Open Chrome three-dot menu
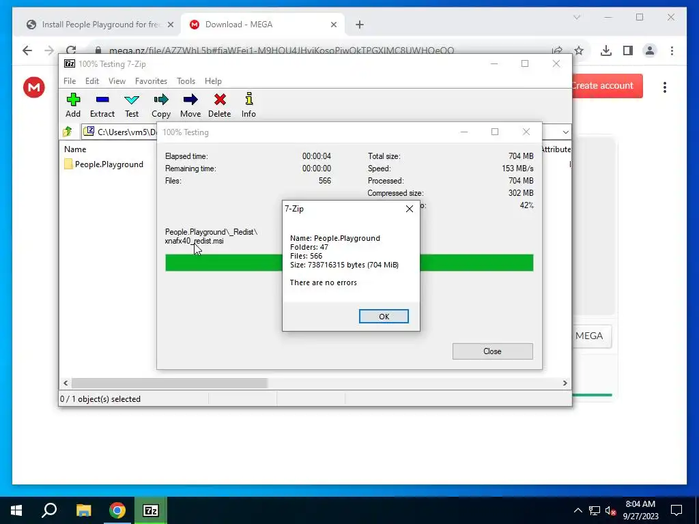This screenshot has width=699, height=524. [x=672, y=50]
